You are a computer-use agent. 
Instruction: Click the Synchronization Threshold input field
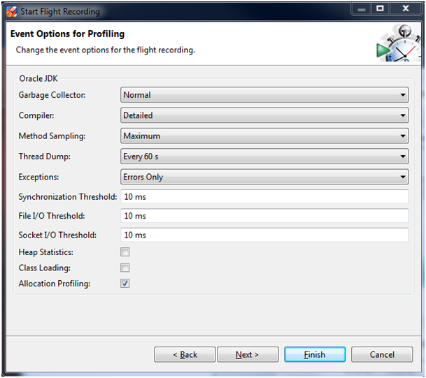click(x=264, y=197)
